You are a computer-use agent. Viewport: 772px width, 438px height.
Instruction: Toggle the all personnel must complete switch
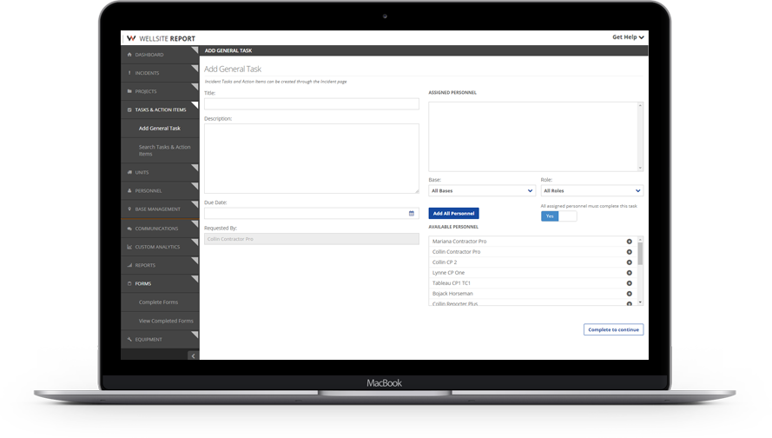tap(558, 216)
